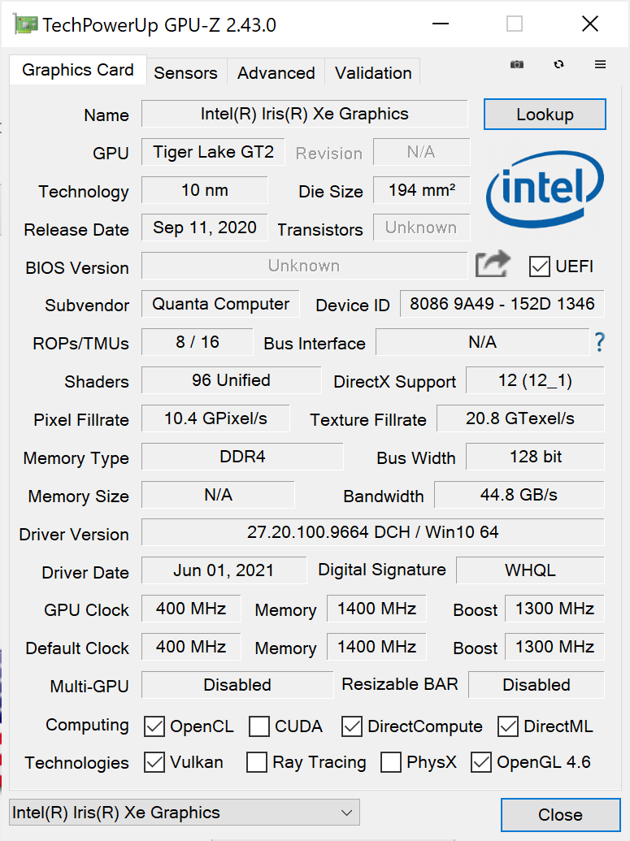Click the BIOS share/export arrow icon
This screenshot has height=841, width=630.
click(x=493, y=265)
